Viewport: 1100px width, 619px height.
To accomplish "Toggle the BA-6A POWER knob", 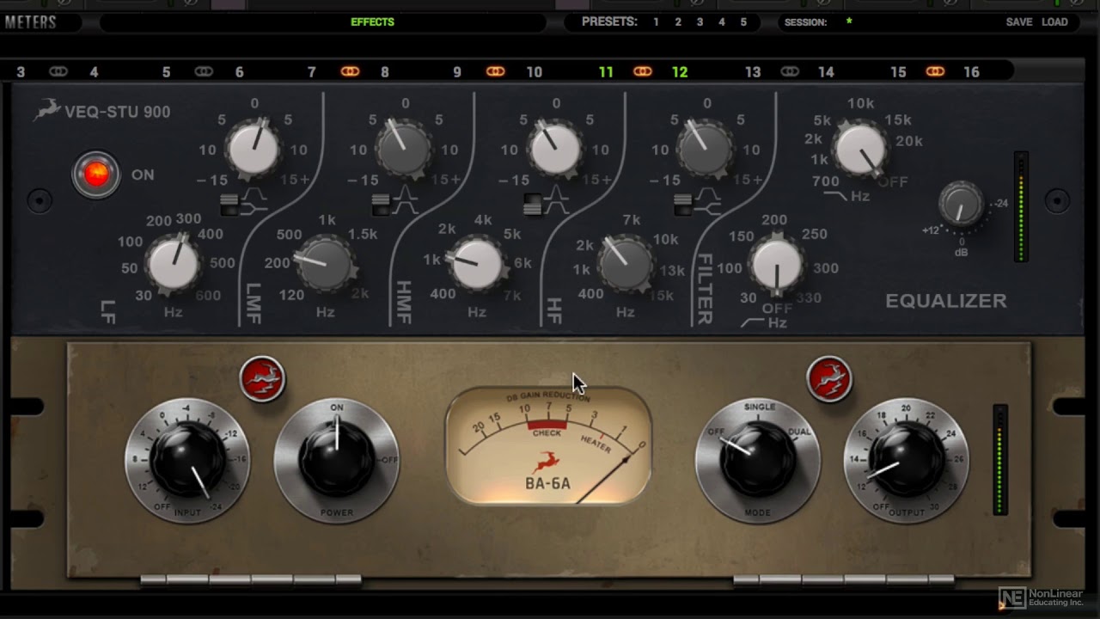I will pos(336,460).
